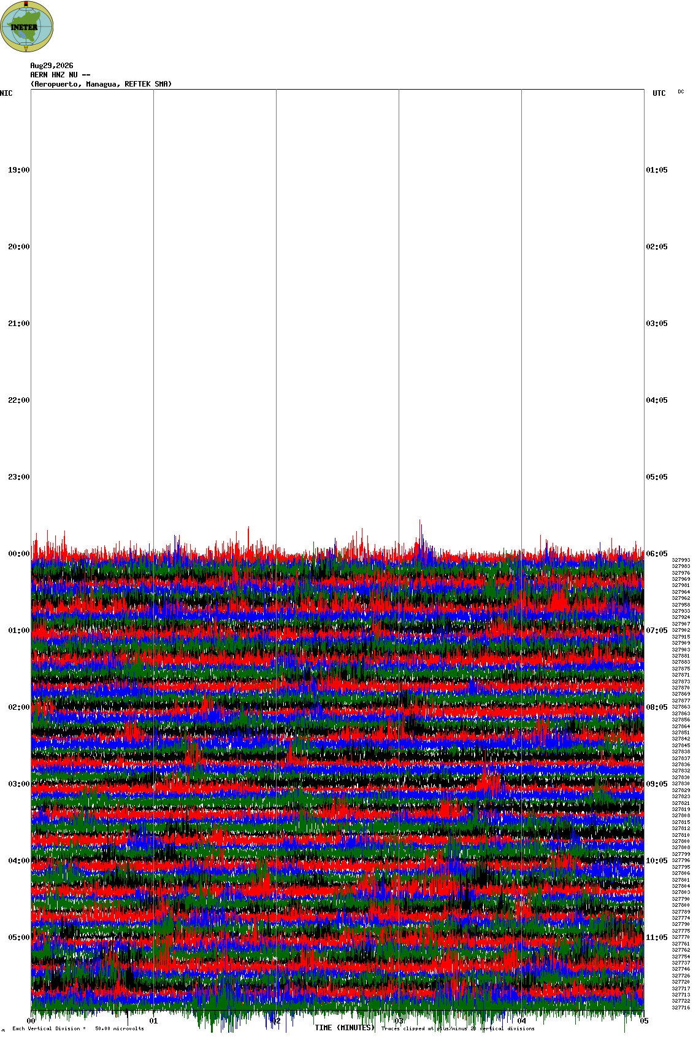Viewport: 693px width, 1037px height.
Task: Click the DC offset value 327924
Action: point(681,617)
